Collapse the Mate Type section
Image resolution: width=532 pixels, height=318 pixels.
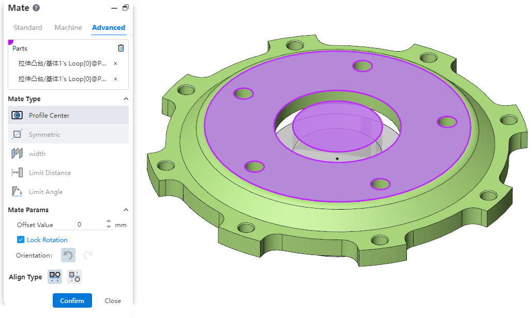(125, 99)
